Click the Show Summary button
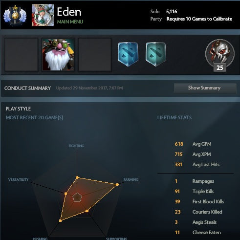The height and width of the screenshot is (240, 240). [205, 88]
